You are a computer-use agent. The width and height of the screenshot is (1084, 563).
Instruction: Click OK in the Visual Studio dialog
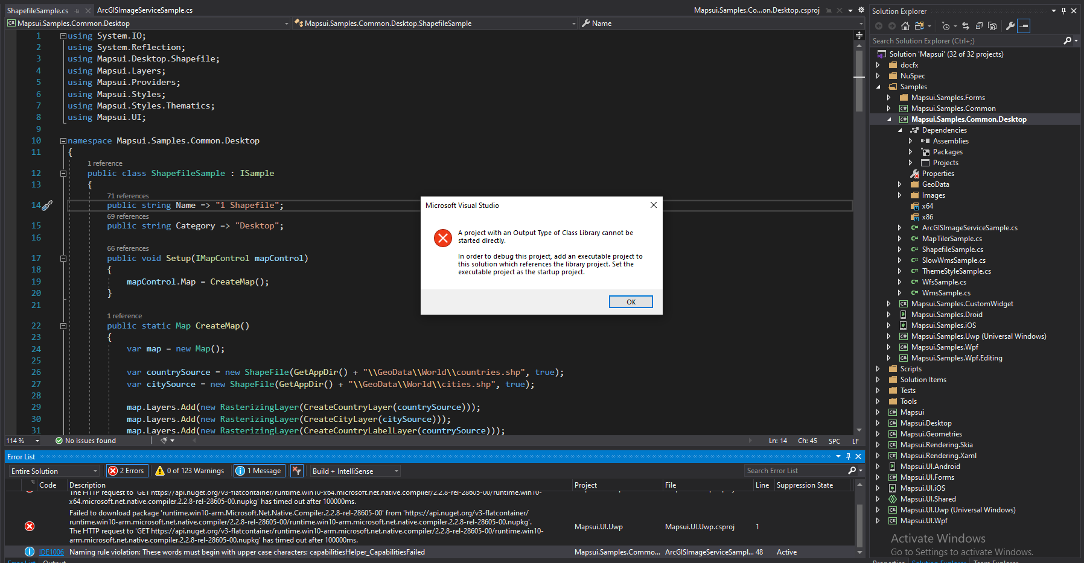[x=630, y=301]
